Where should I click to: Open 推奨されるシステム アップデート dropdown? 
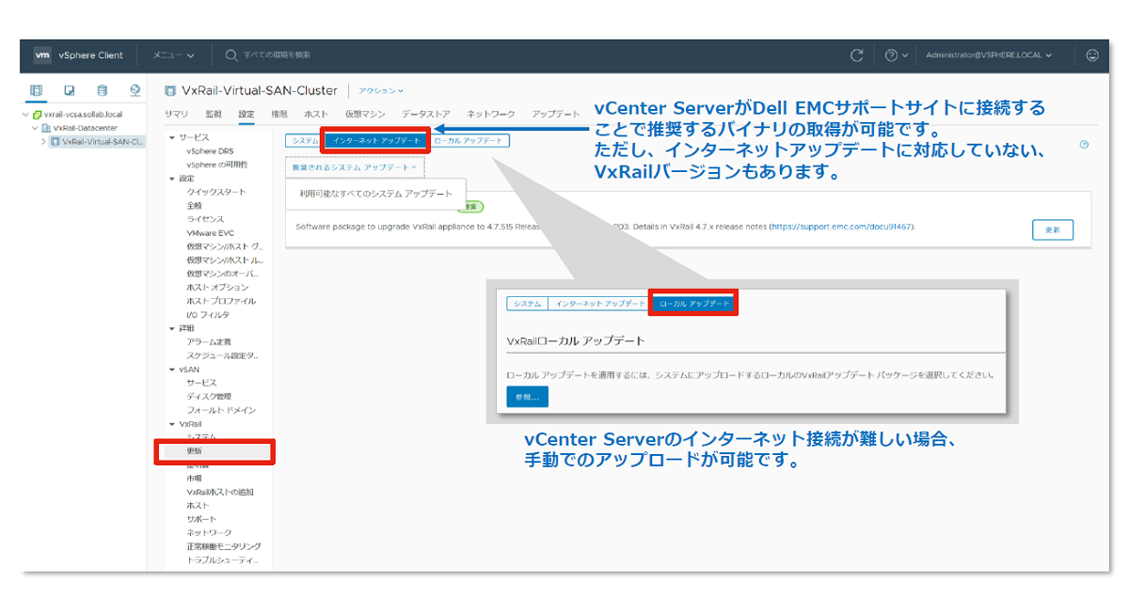point(355,166)
